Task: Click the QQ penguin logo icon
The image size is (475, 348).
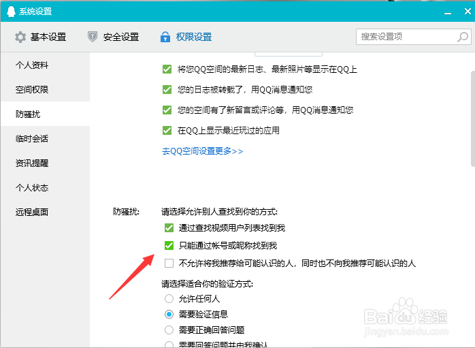Action: point(11,11)
